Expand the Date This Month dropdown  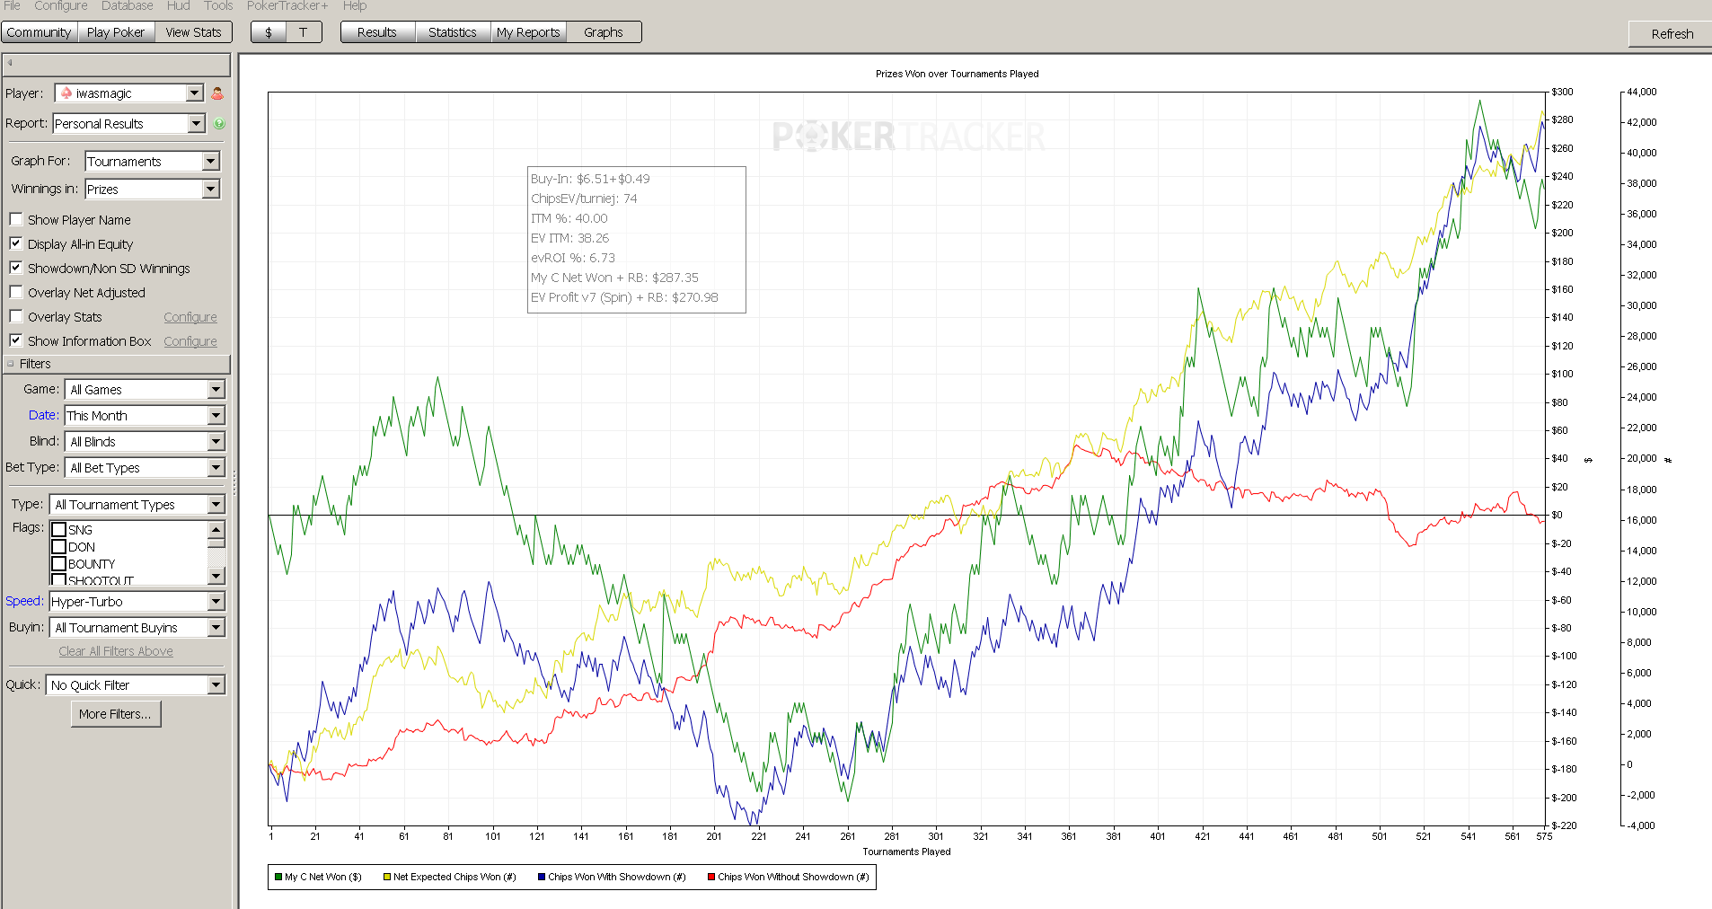click(145, 416)
